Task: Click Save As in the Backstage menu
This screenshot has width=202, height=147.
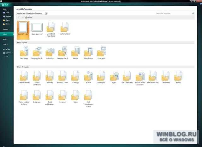Action: click(7, 16)
